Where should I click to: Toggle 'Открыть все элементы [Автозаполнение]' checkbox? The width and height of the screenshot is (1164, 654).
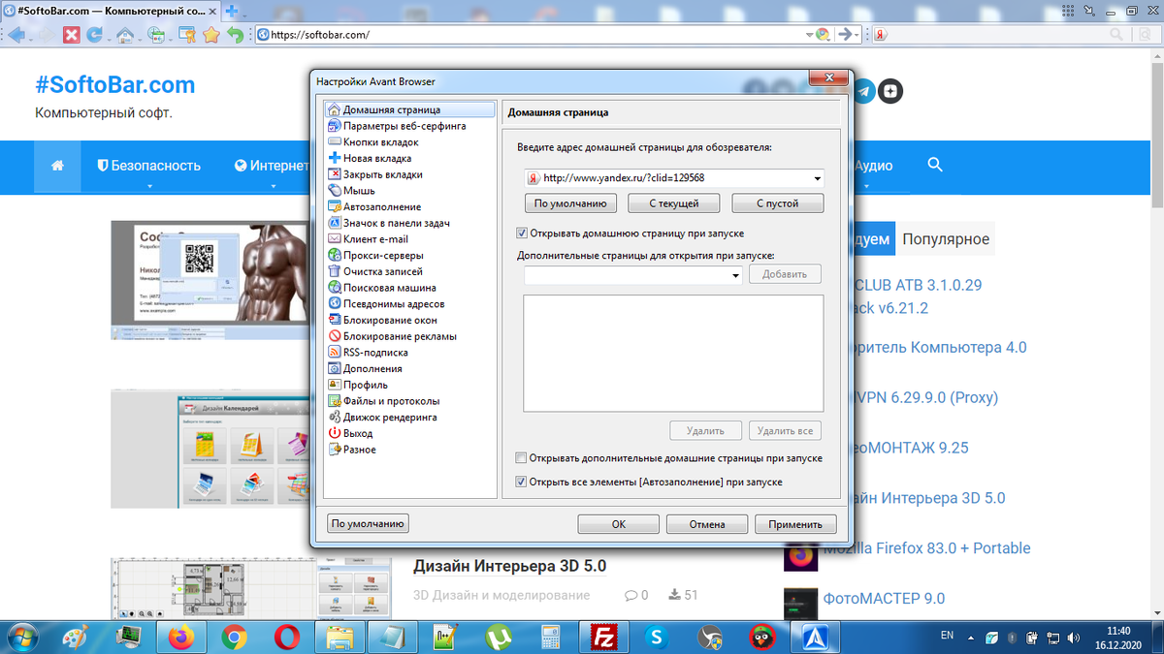522,482
